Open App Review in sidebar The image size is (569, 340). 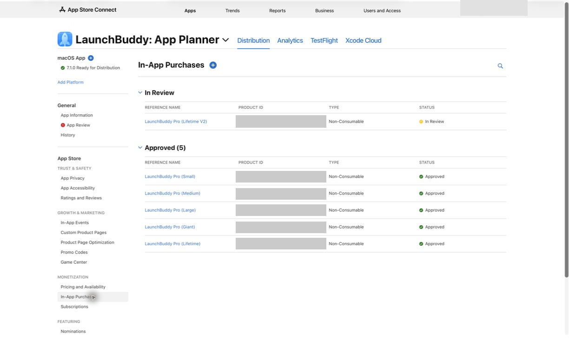pos(78,125)
